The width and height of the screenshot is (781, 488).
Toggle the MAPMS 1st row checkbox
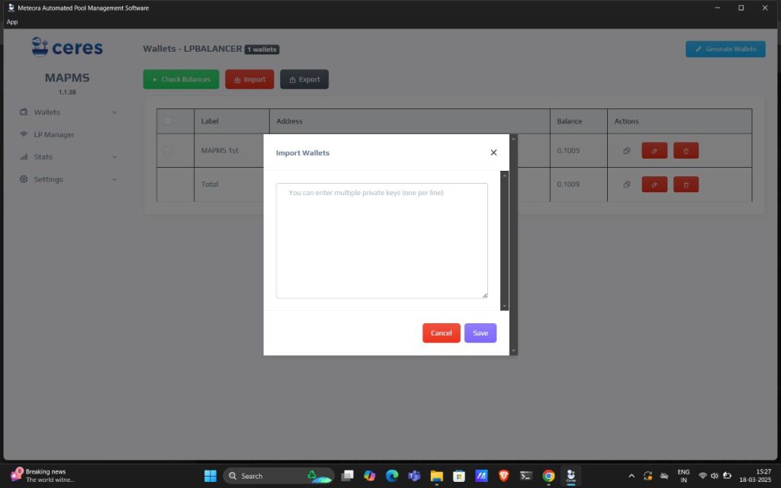point(168,150)
